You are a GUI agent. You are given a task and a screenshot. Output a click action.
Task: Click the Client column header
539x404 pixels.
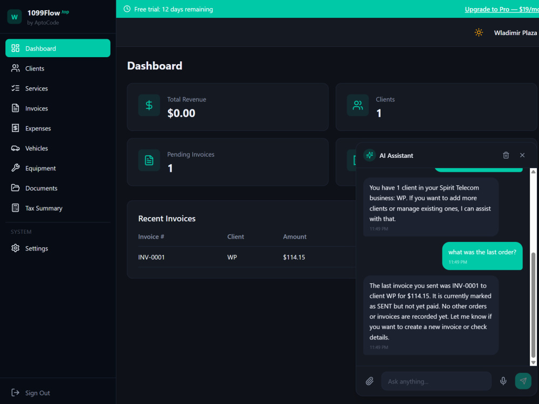236,236
